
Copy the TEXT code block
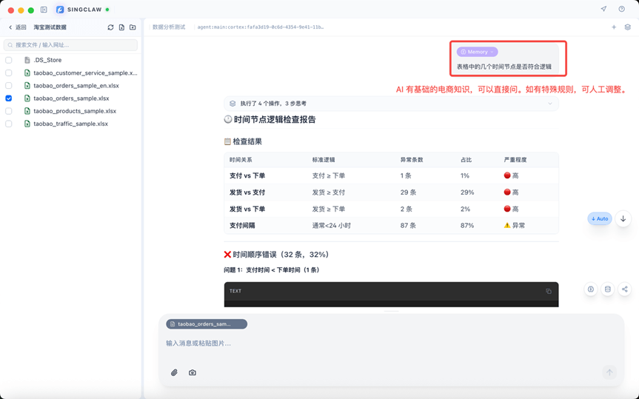pos(549,291)
